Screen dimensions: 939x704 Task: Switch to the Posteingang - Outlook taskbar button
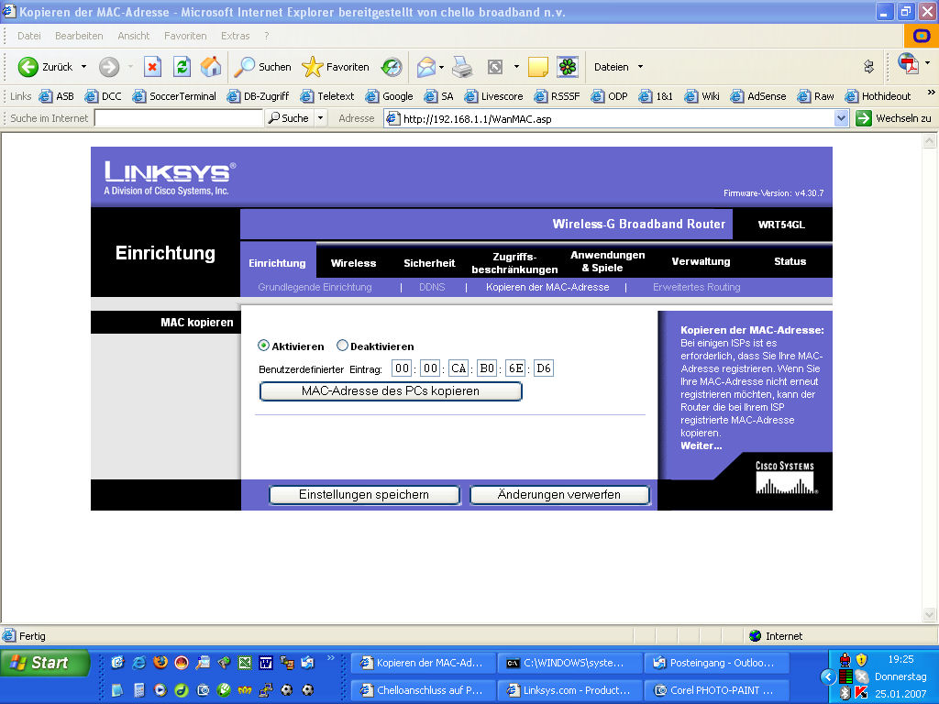pyautogui.click(x=715, y=663)
